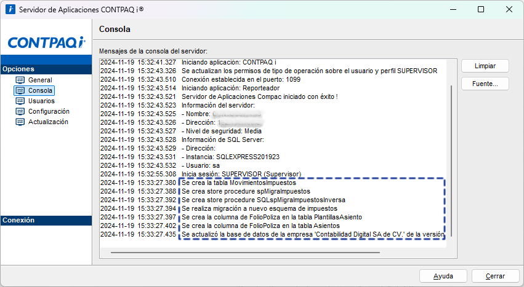Open font dialog with Fuente... button
This screenshot has height=287, width=524.
pos(485,84)
